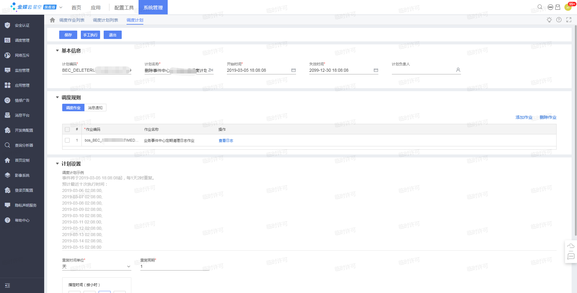Open the 调度管理 sidebar icon

(8, 40)
